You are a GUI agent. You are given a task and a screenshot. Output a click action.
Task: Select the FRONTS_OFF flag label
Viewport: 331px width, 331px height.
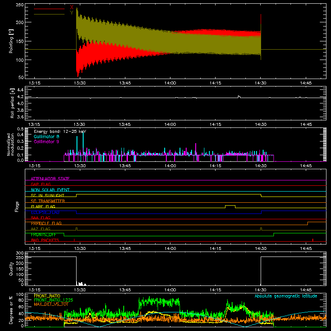click(43, 235)
